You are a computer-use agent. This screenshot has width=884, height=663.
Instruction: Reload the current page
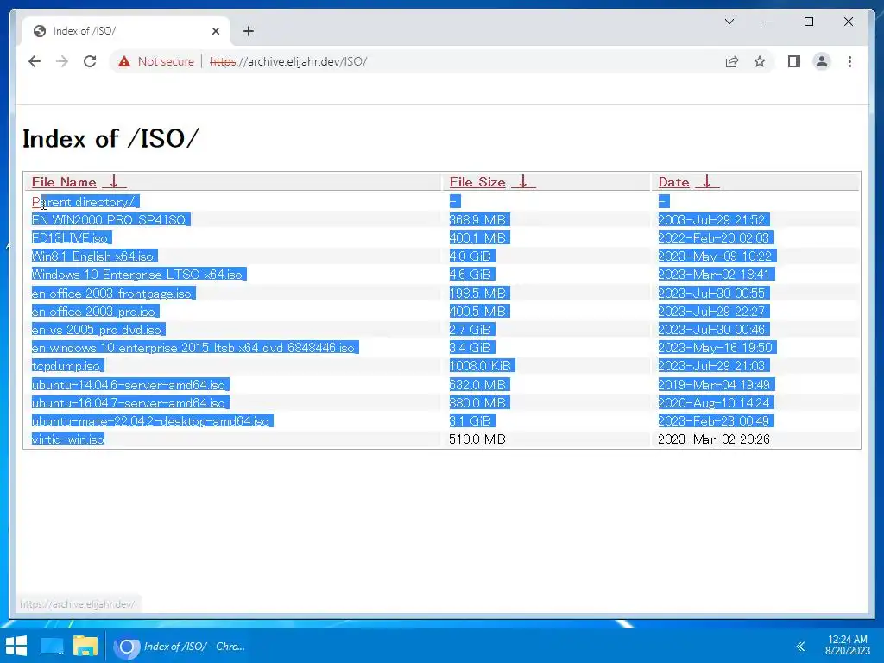tap(90, 61)
